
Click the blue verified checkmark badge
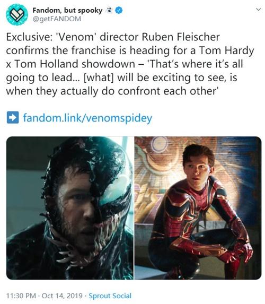click(119, 11)
